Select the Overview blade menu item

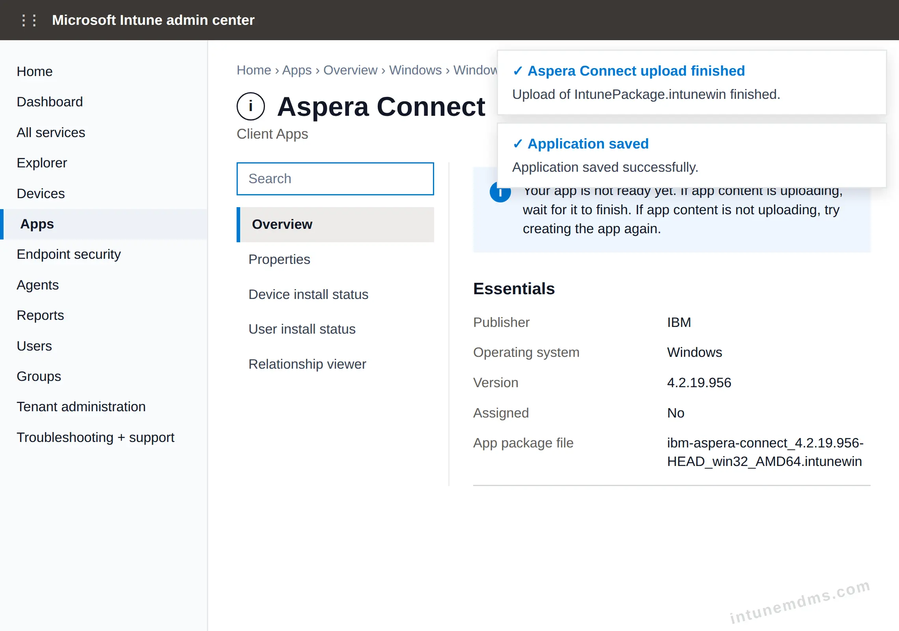pyautogui.click(x=335, y=225)
